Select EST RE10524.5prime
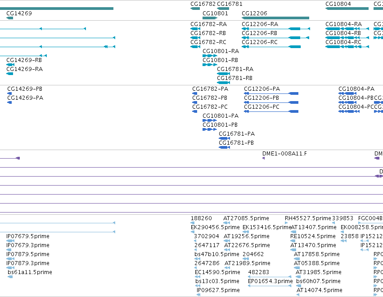This screenshot has width=383, height=297. (313, 236)
